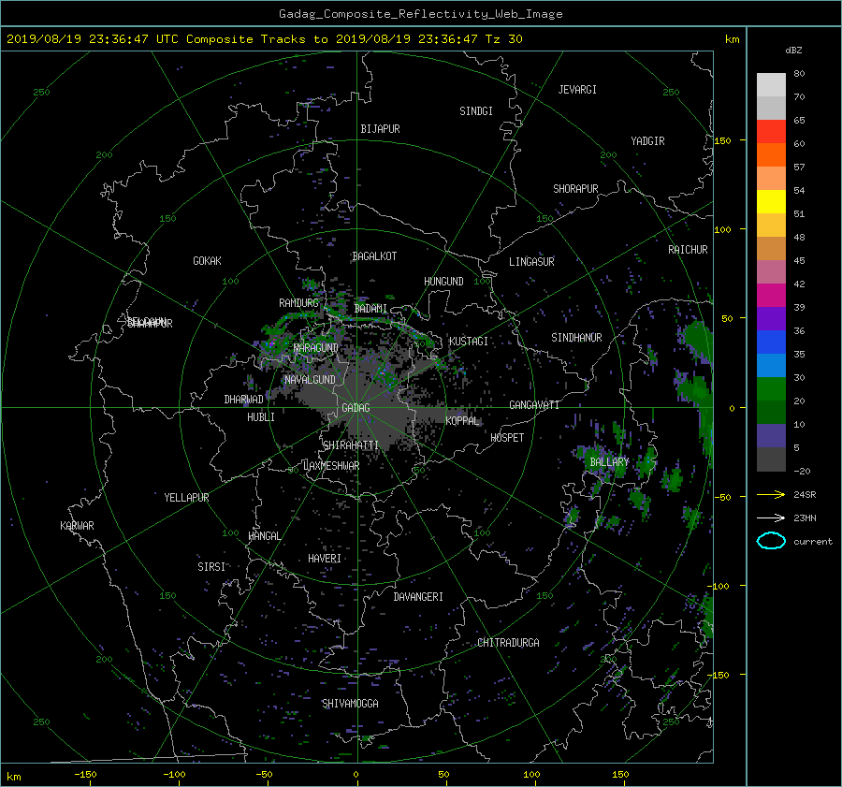Screen dimensions: 842x787
Task: Choose the dark gray -20 dBZ legend swatch
Action: 771,459
